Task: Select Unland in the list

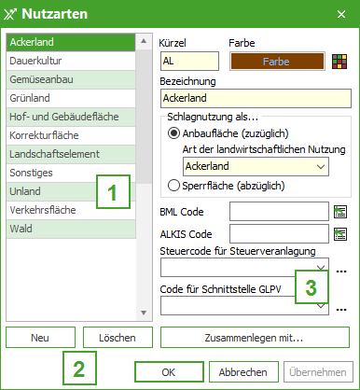Action: pyautogui.click(x=71, y=191)
